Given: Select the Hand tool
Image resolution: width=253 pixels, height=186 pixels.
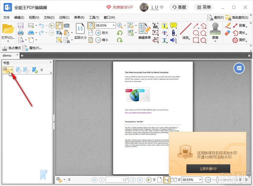Looking at the screenshot, I should [59, 26].
